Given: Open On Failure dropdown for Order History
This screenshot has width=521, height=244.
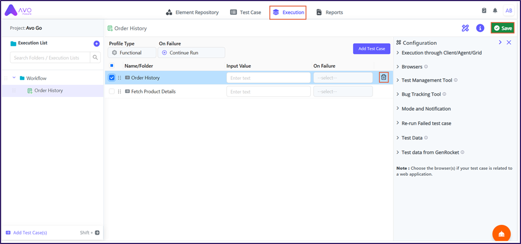Looking at the screenshot, I should coord(343,78).
